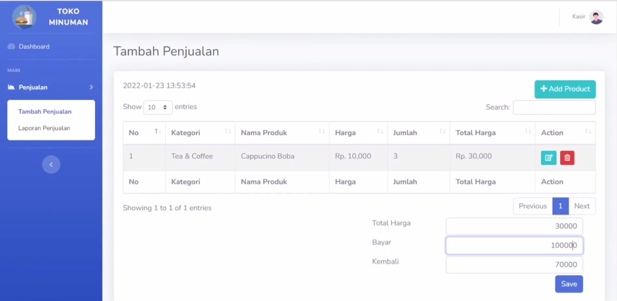Screen dimensions: 617x301
Task: Open Laporan Penjualan menu item
Action: coord(44,128)
